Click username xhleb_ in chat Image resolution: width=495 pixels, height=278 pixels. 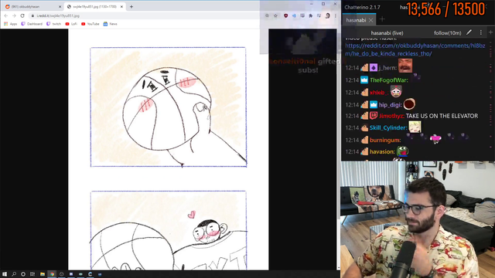pos(379,93)
